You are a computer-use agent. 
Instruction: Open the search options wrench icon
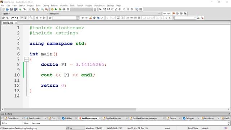coord(202,18)
